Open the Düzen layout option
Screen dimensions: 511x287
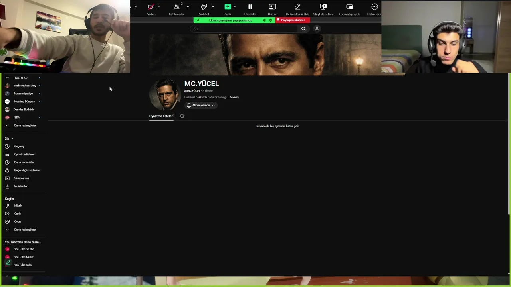[272, 9]
